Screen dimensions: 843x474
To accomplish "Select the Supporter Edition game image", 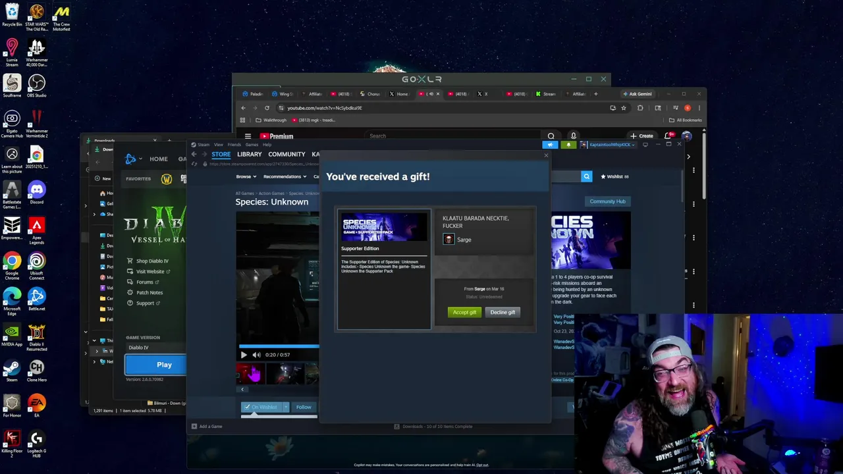I will coord(384,227).
